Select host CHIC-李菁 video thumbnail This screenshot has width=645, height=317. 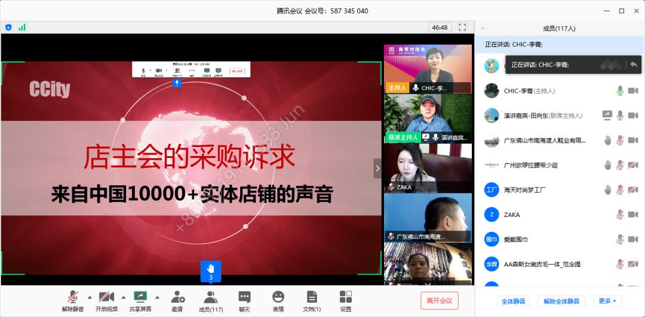pos(428,69)
